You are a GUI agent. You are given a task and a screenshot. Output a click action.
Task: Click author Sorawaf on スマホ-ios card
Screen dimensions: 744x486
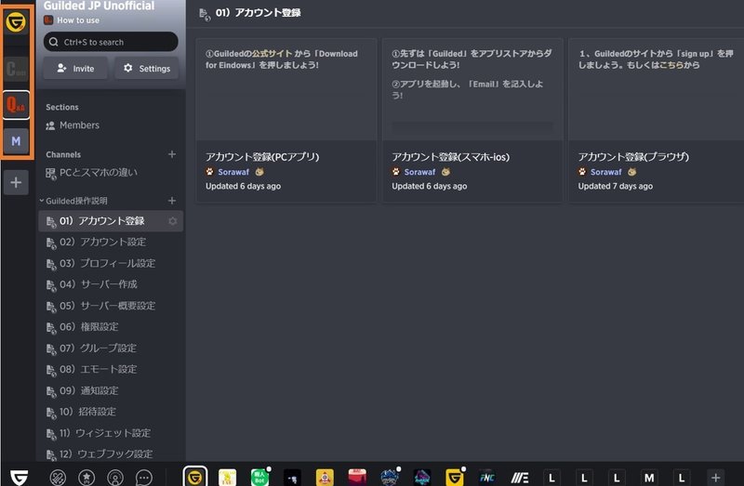[x=419, y=172]
